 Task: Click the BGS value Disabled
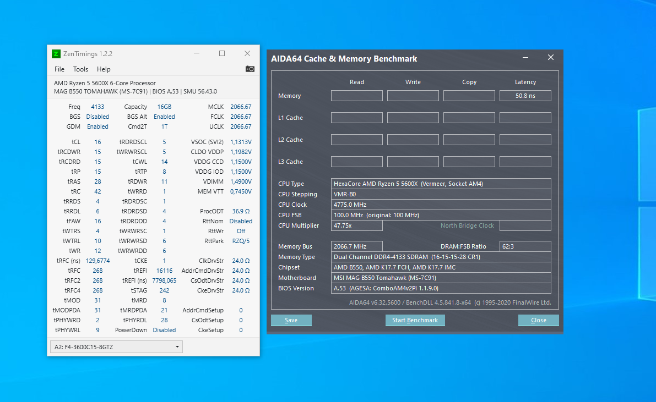(97, 117)
